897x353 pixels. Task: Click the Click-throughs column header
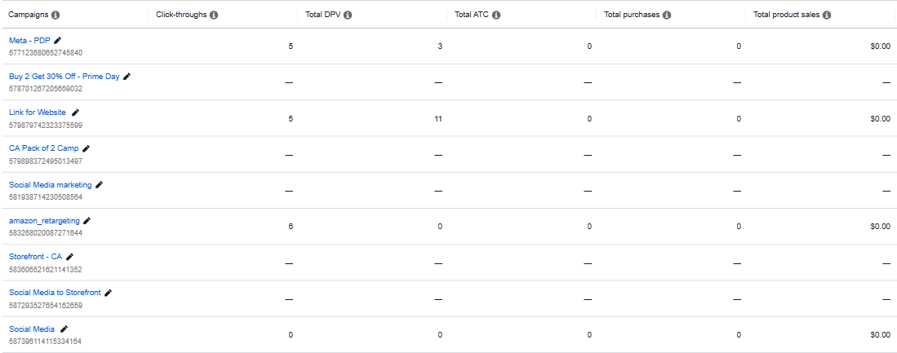pos(181,15)
